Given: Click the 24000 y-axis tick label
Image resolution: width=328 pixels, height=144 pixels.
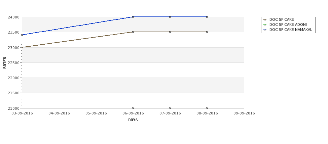Looking at the screenshot, I should 14,17.
